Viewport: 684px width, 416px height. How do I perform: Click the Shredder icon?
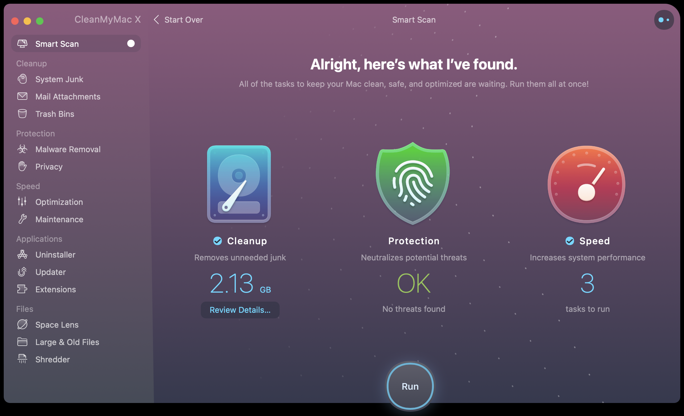tap(22, 359)
